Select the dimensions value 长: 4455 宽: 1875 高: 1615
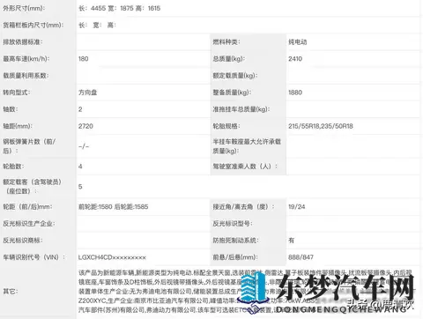Viewport: 423px width, 319px height. pyautogui.click(x=120, y=8)
